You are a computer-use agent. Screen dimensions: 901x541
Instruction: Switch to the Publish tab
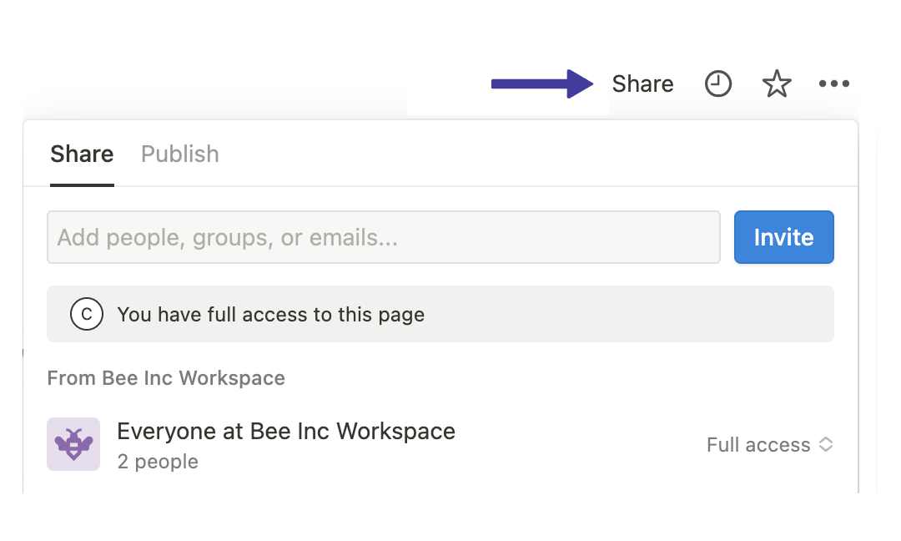[x=180, y=154]
